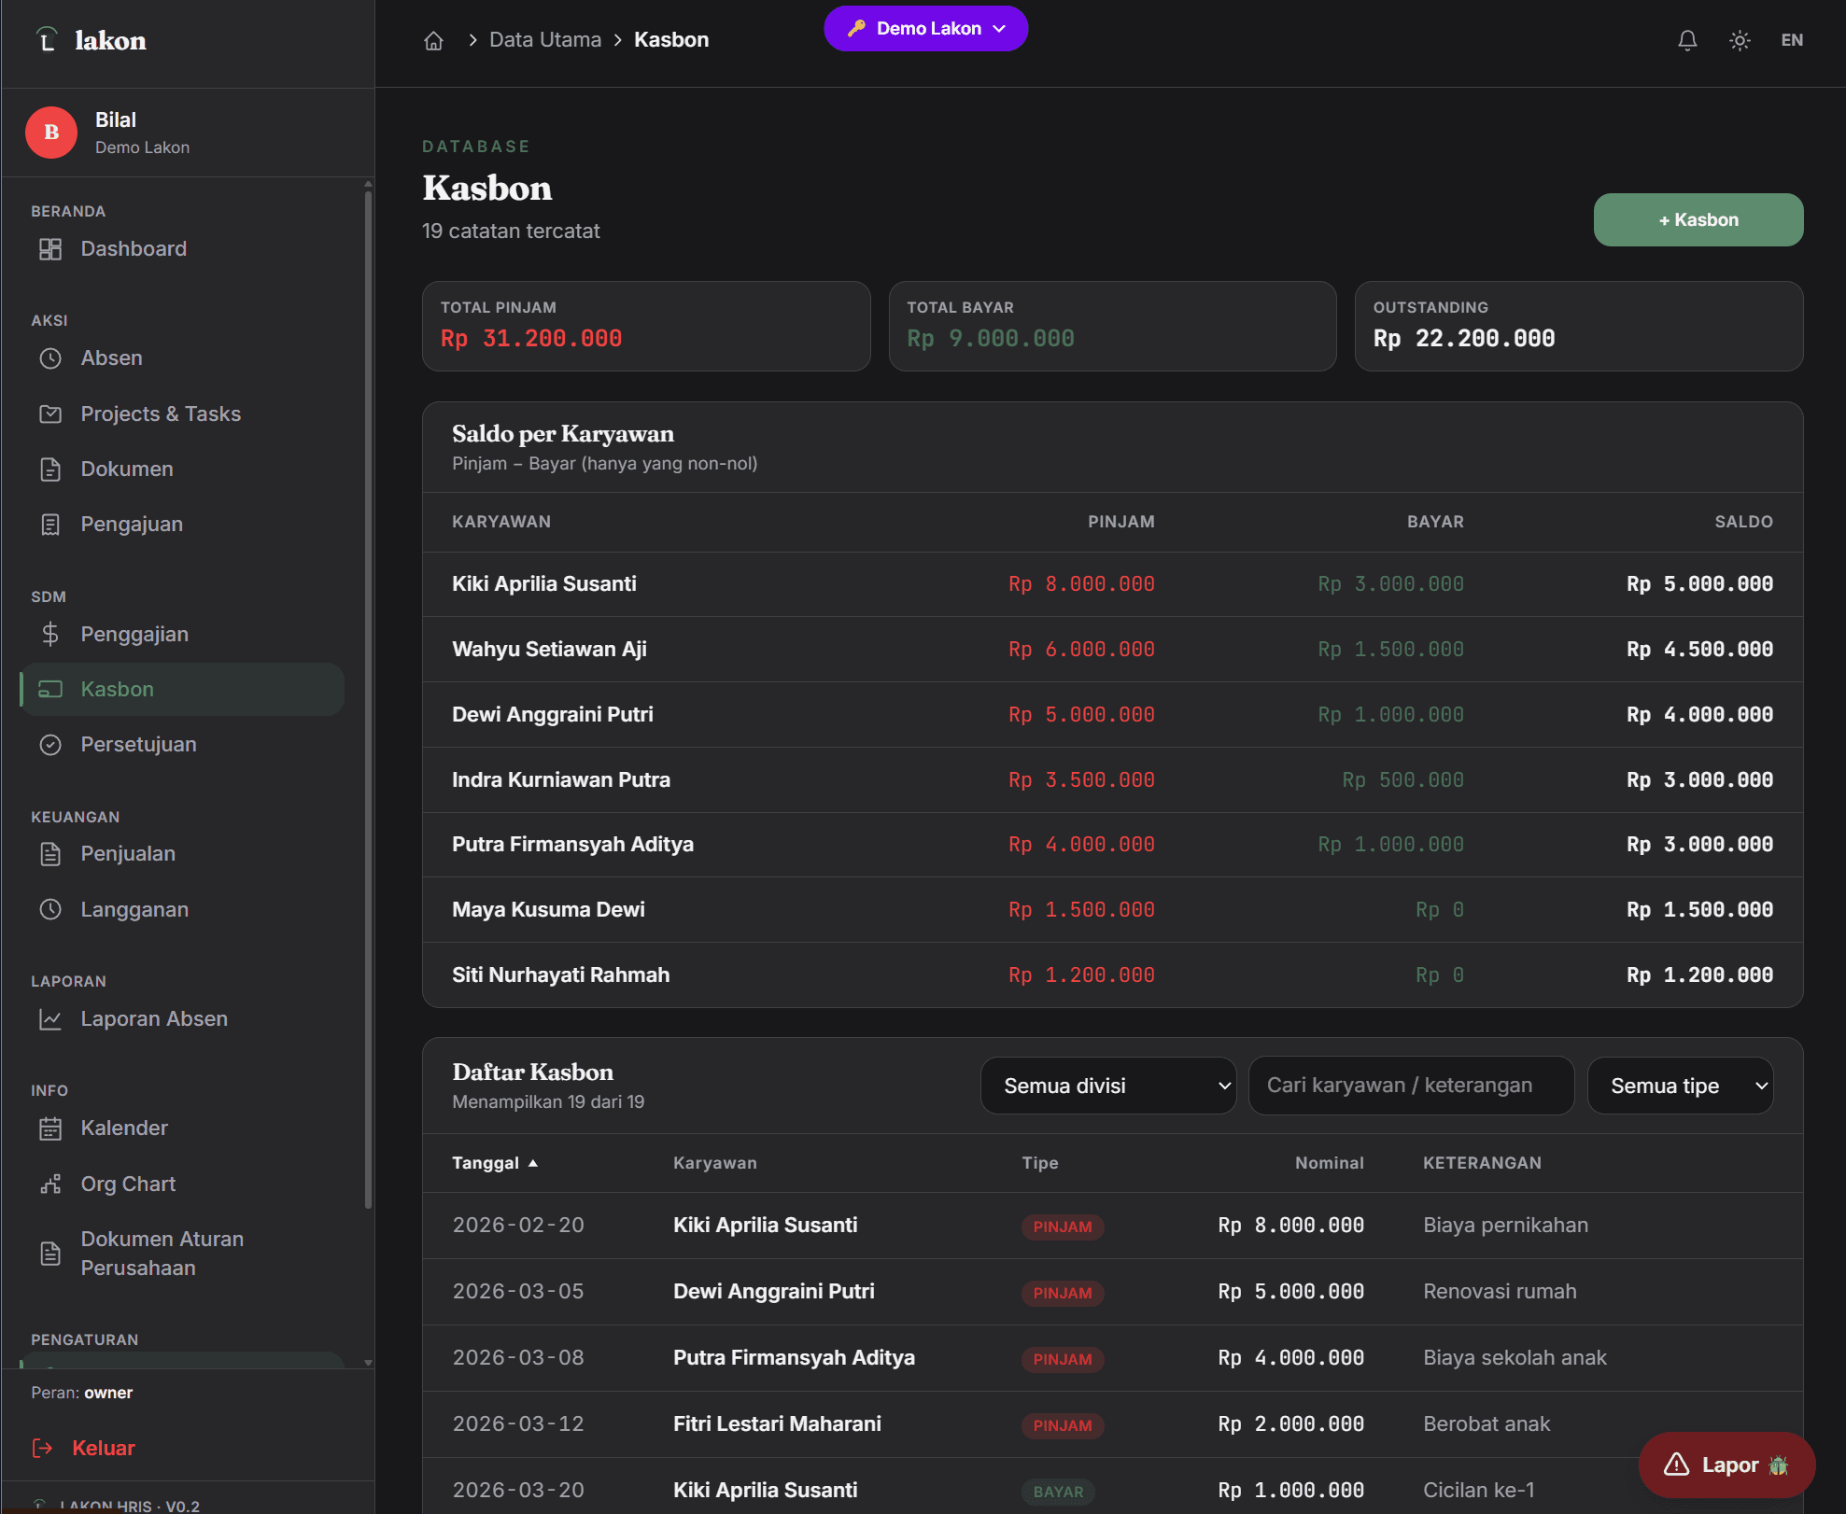Log out with the Keluar link
Screen dimensions: 1846x1514
click(x=84, y=1448)
